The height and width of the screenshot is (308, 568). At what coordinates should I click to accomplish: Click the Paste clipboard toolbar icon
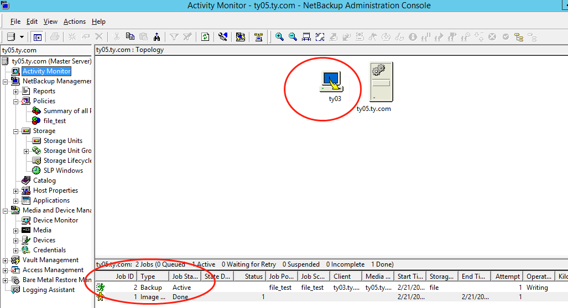click(143, 36)
